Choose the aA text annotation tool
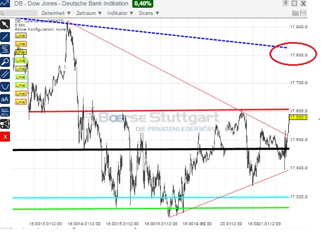327x245 pixels. [x=5, y=99]
